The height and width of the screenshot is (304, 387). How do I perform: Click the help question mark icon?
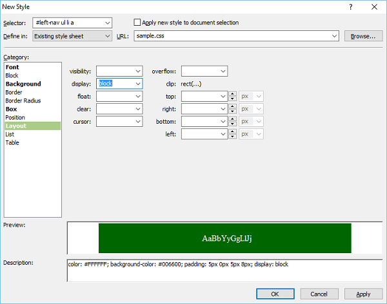[351, 6]
